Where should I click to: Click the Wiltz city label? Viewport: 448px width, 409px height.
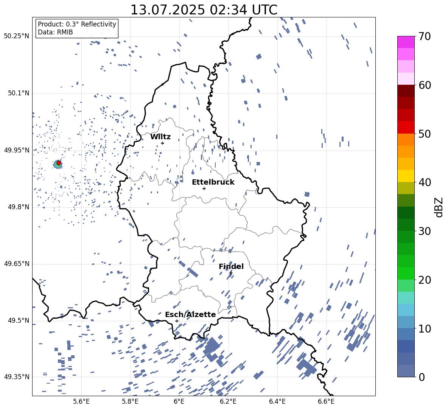coord(160,137)
